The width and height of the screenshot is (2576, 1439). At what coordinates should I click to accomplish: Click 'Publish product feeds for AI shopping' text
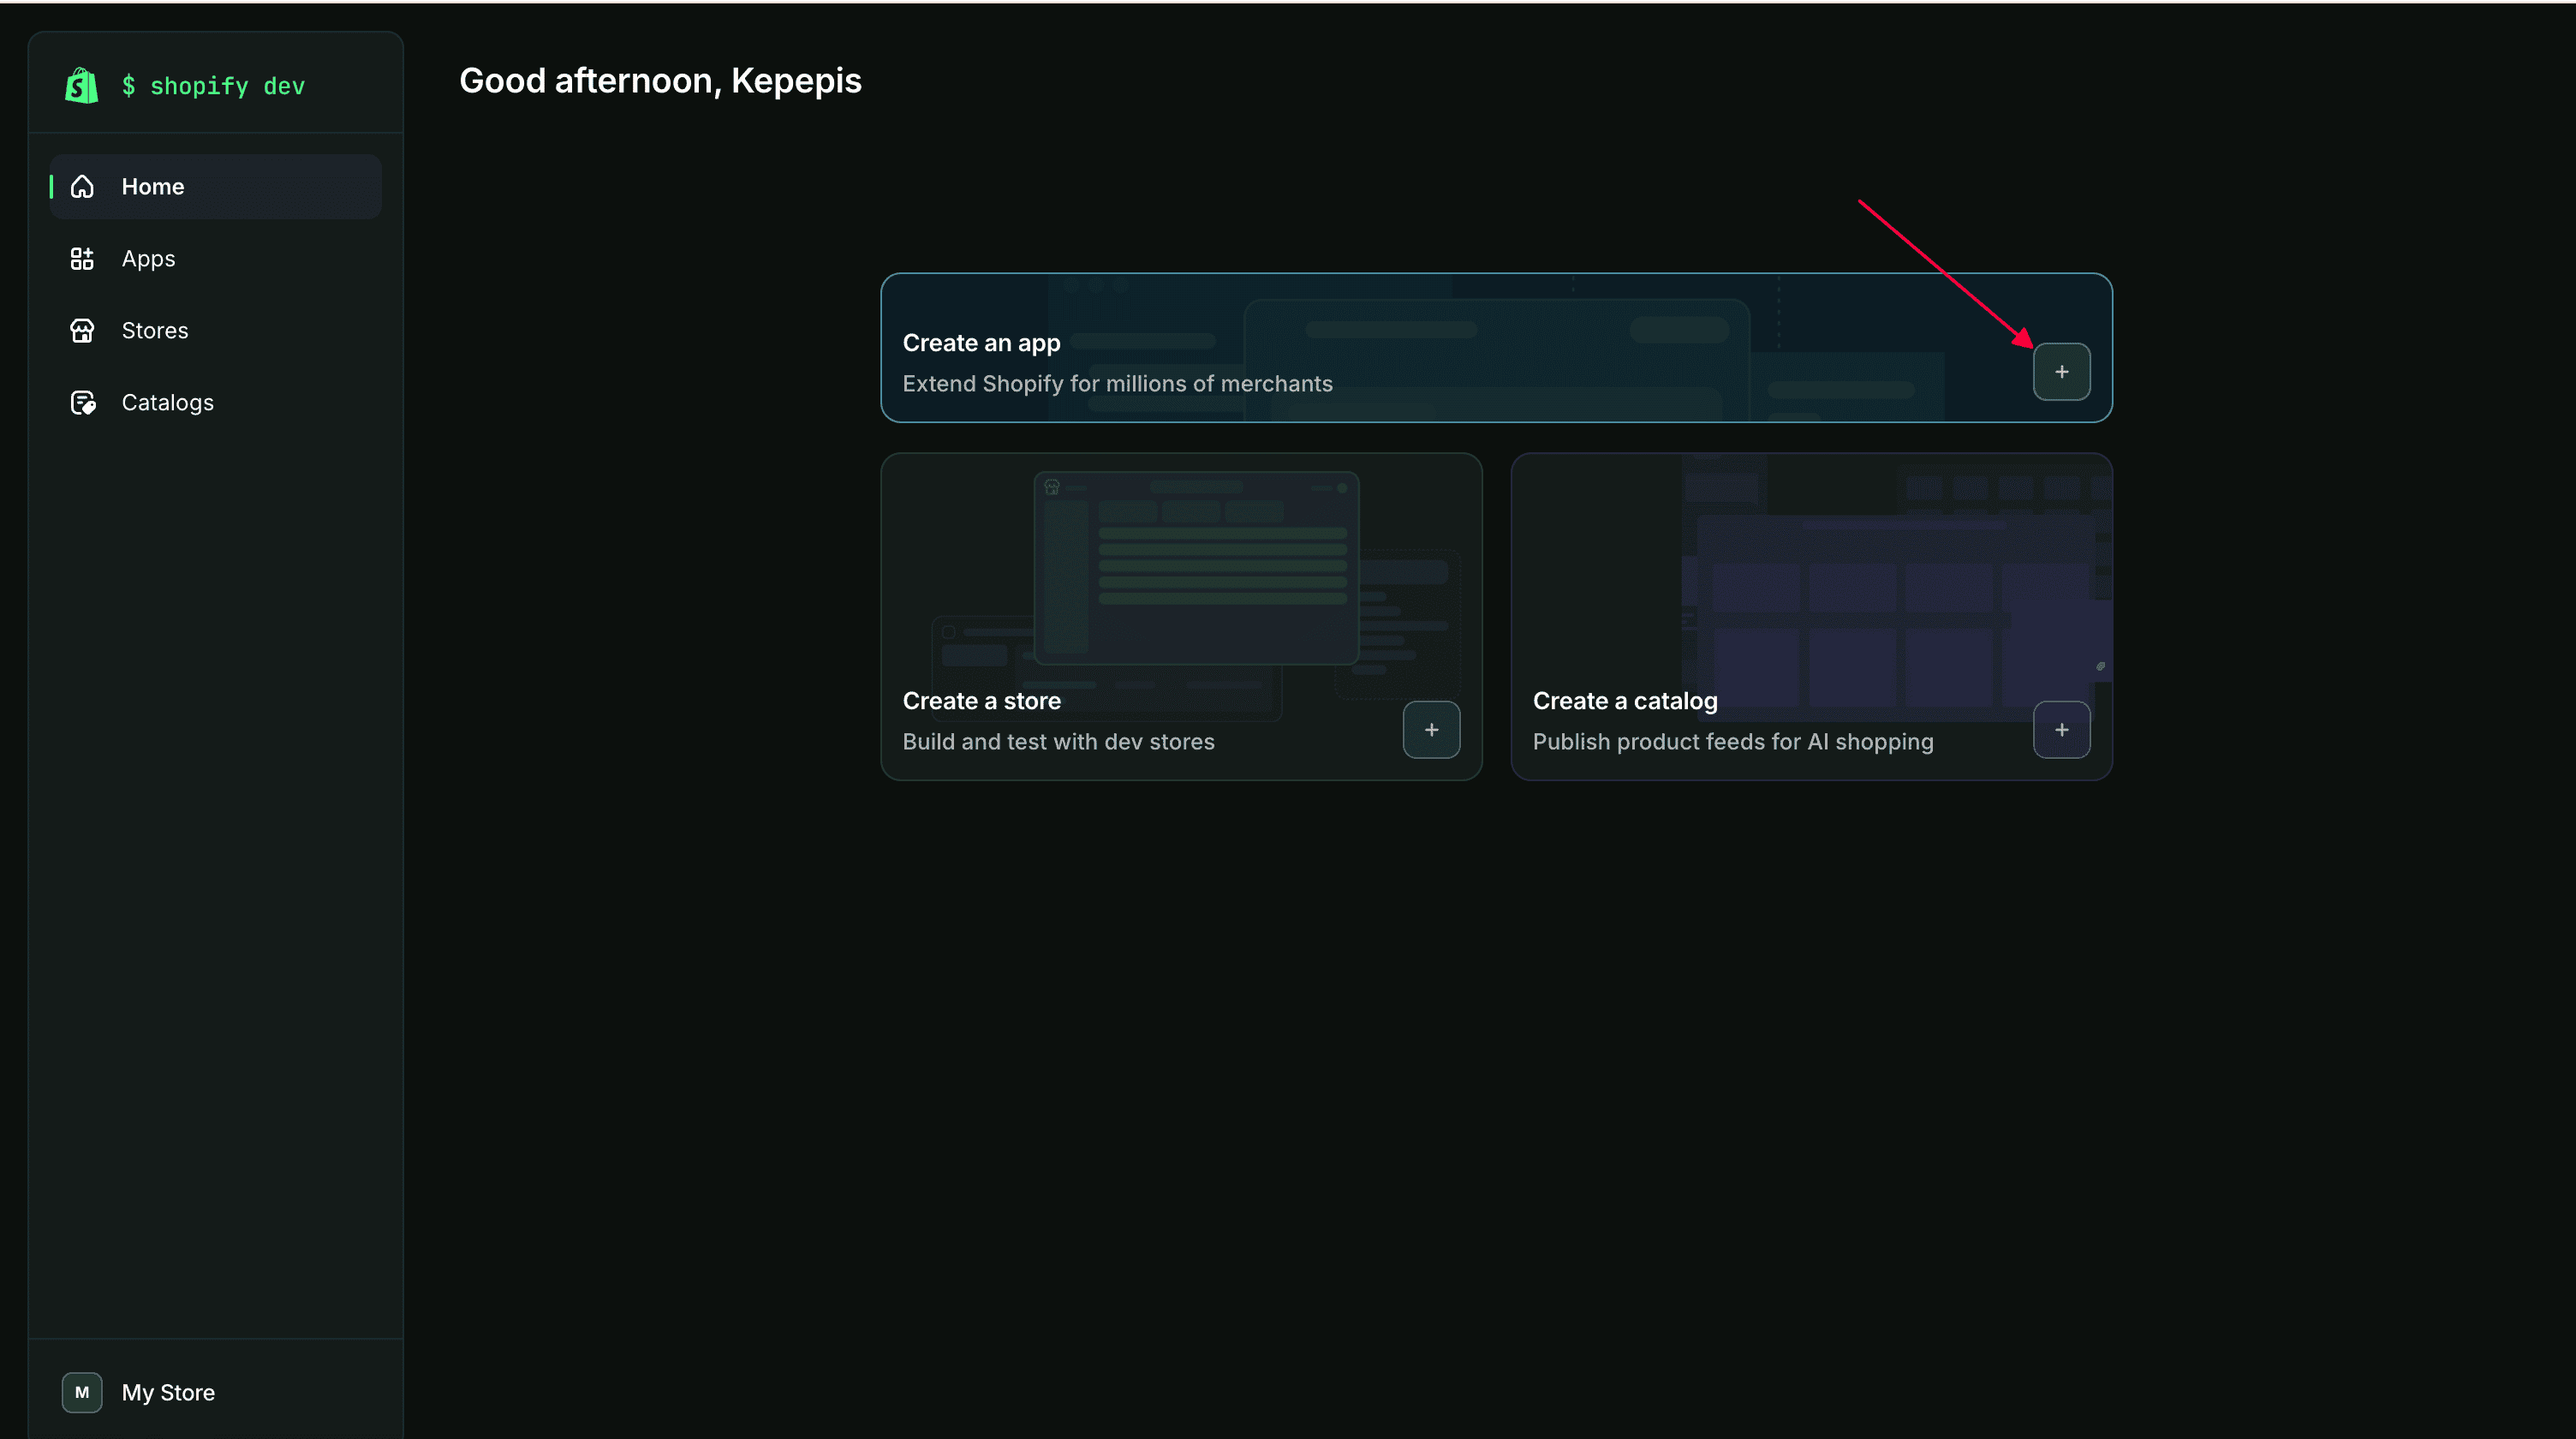(x=1733, y=742)
